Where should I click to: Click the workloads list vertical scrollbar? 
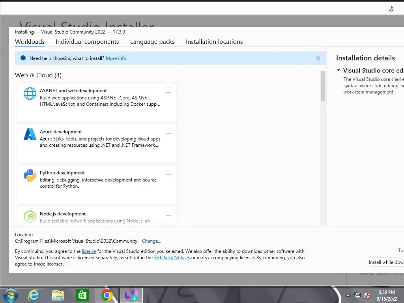tap(323, 86)
